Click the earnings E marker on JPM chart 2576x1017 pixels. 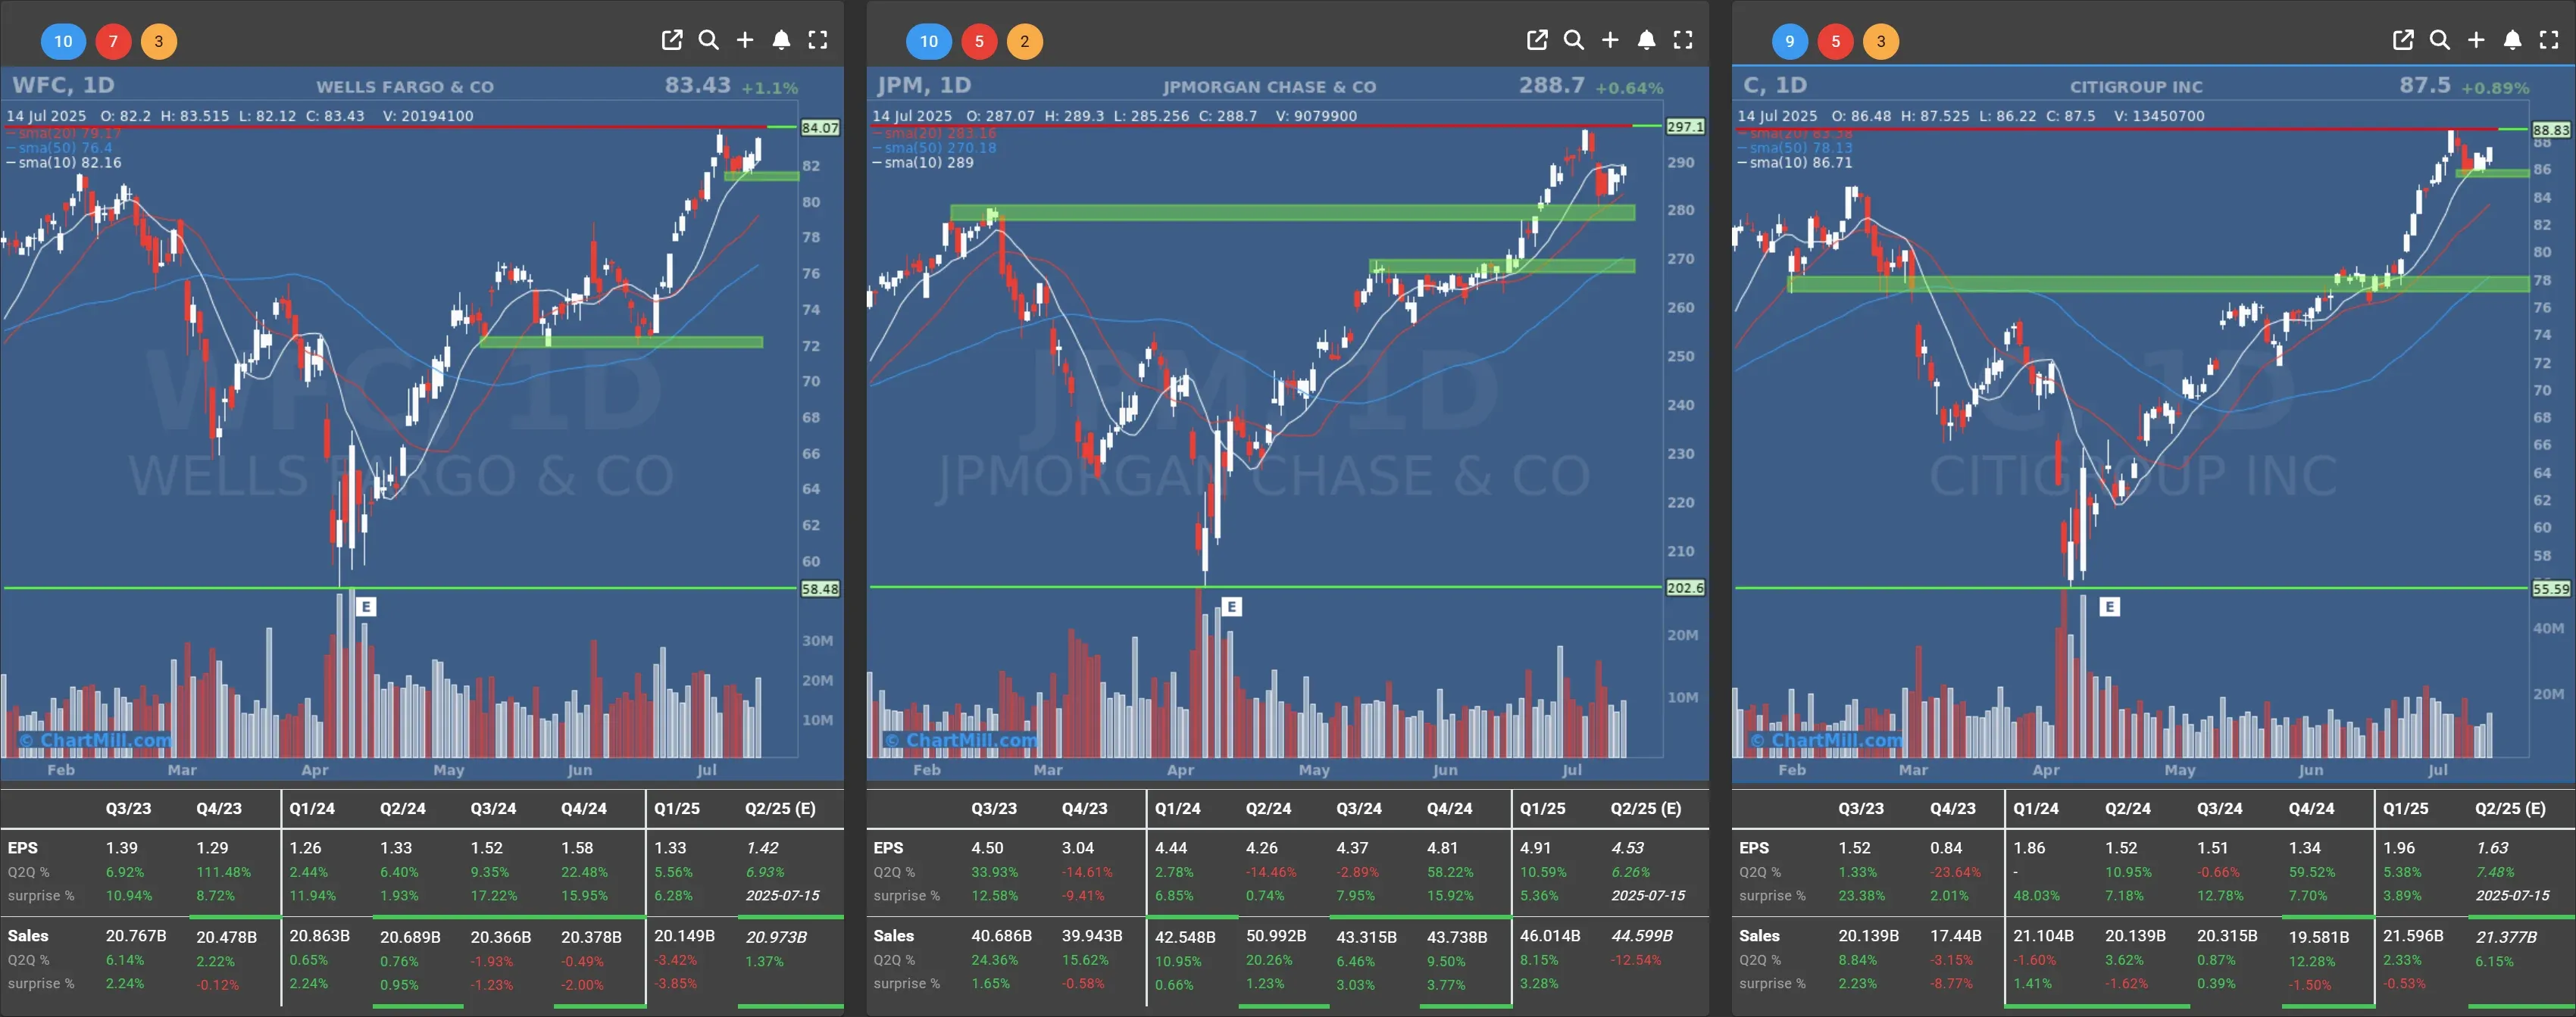tap(1232, 607)
